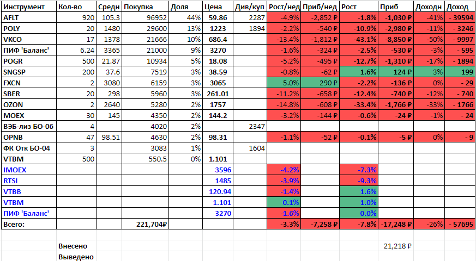Select the 'ВЭБ-лиз БО-06' cell
Image resolution: width=476 pixels, height=261 pixels.
(x=29, y=126)
